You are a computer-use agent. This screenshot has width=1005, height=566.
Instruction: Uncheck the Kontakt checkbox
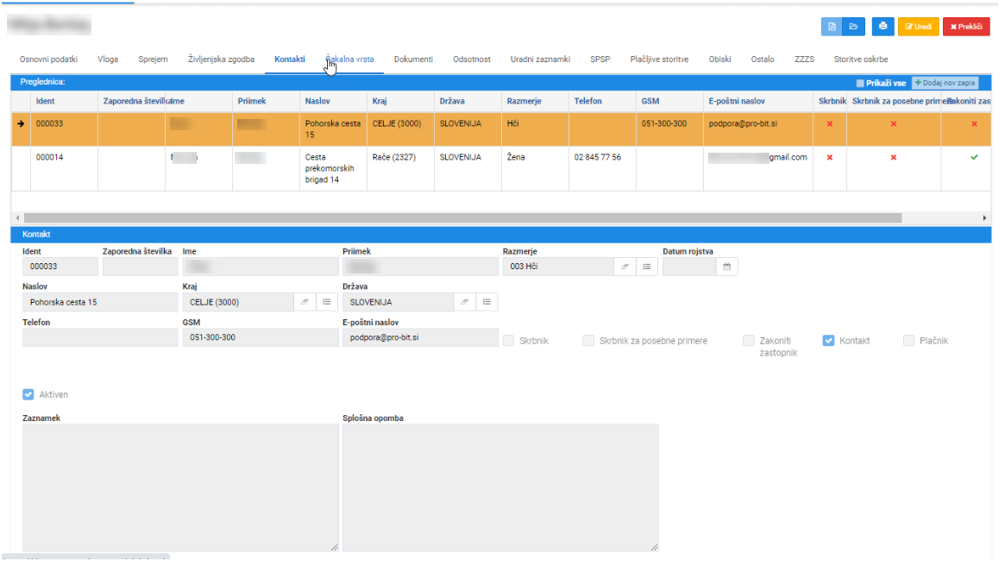[829, 340]
